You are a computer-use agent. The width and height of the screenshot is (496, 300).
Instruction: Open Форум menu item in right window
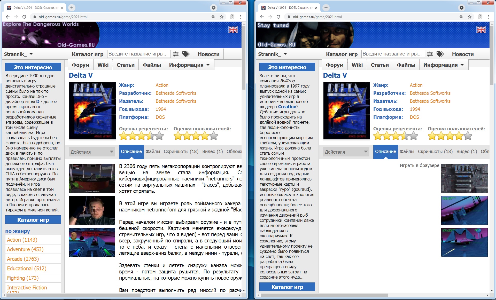point(335,65)
